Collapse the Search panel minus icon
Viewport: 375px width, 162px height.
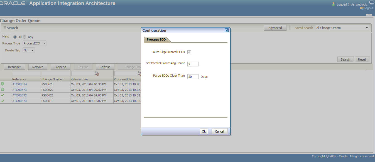pos(5,28)
